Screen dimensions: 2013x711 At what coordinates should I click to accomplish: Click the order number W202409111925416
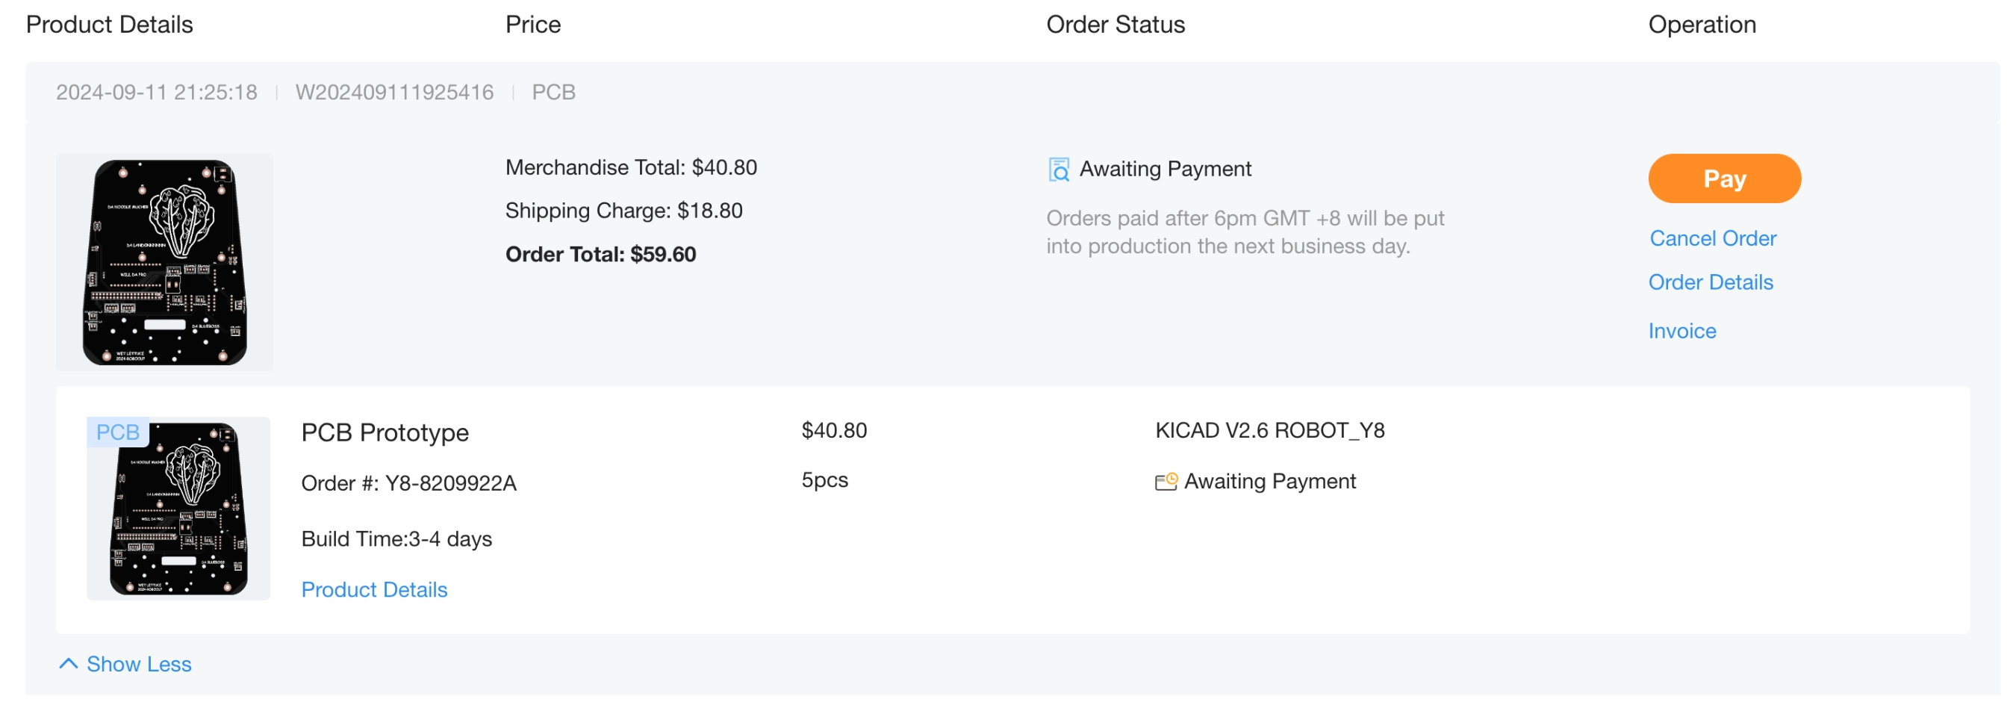393,92
